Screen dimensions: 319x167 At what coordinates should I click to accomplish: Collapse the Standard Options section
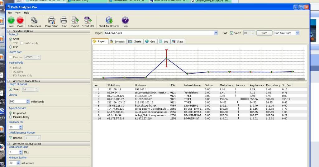pos(9,31)
